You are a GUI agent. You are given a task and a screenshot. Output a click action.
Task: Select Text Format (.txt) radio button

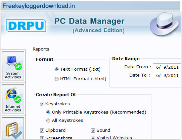point(57,69)
